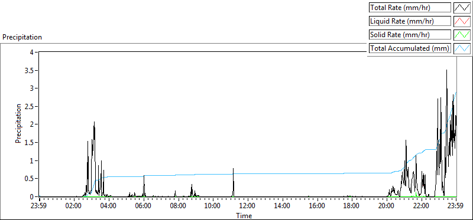This screenshot has height=220, width=473.
Task: Click the 23:59 end time axis label
Action: [456, 206]
